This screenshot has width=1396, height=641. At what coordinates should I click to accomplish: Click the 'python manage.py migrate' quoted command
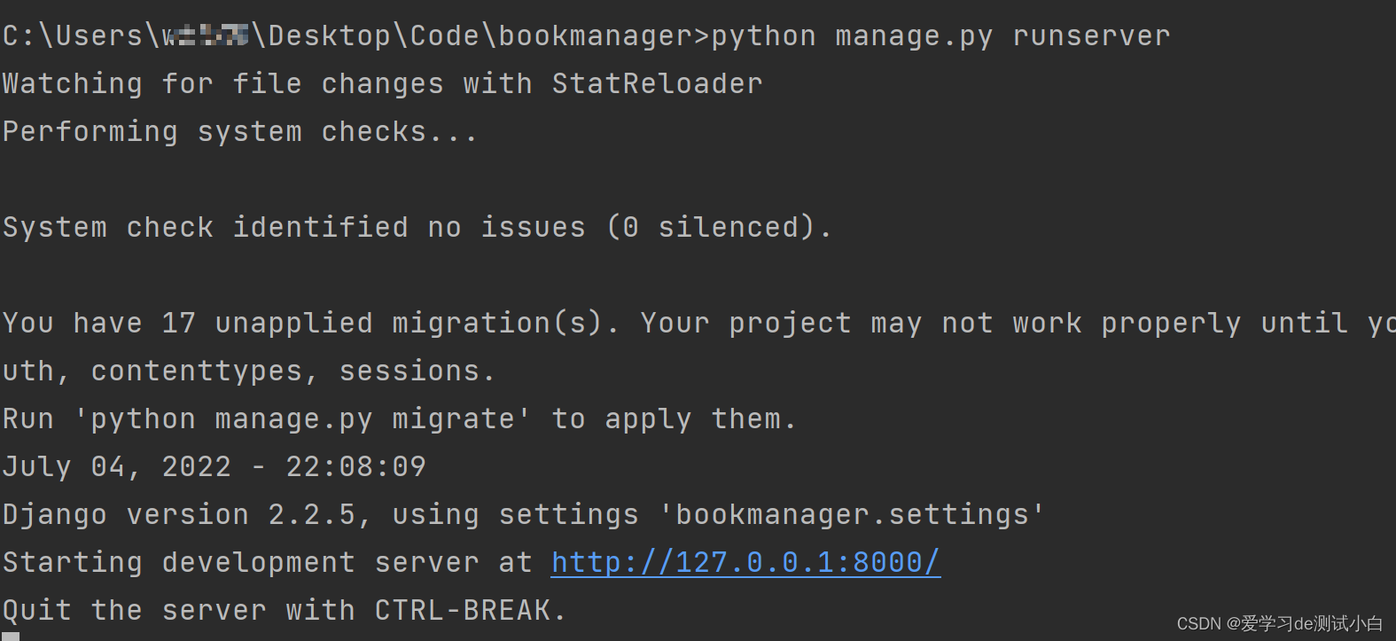[302, 418]
